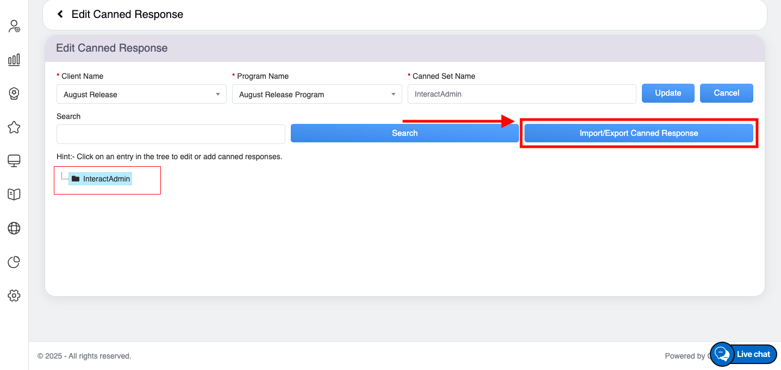Open the user settings sidebar icon
781x370 pixels.
(14, 26)
